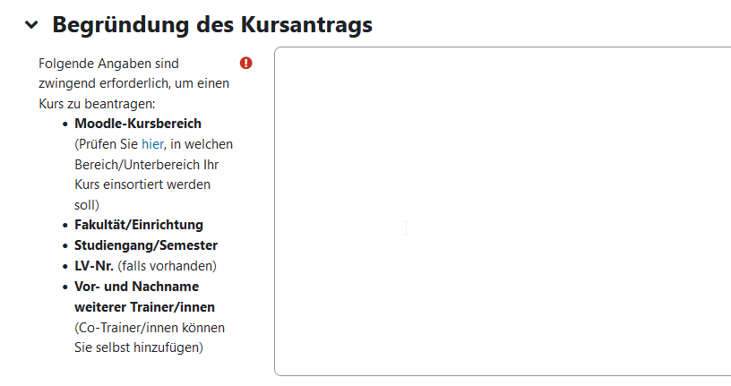The image size is (731, 386).
Task: Click the bold "weiterer Trainer/innen" line
Action: pyautogui.click(x=144, y=307)
